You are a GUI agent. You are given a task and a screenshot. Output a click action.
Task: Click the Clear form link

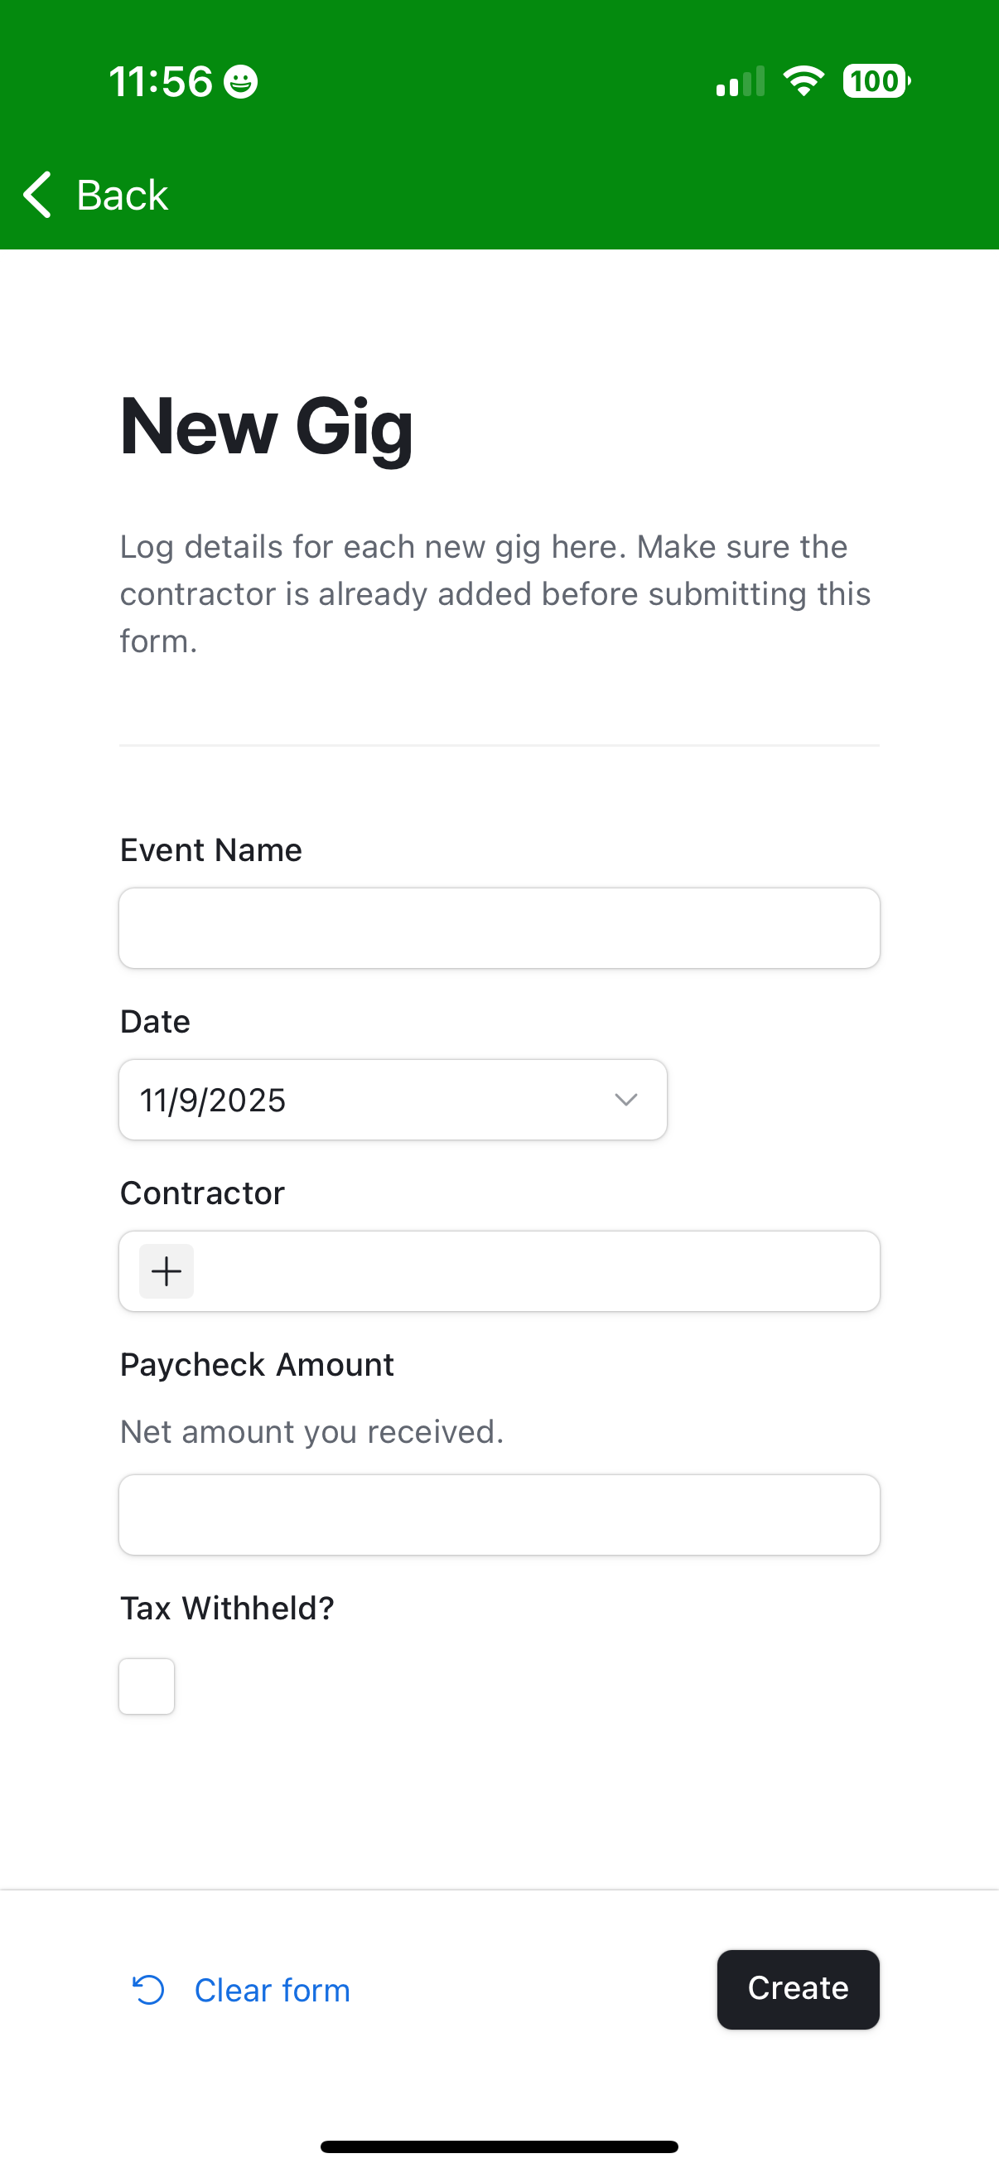coord(272,1990)
